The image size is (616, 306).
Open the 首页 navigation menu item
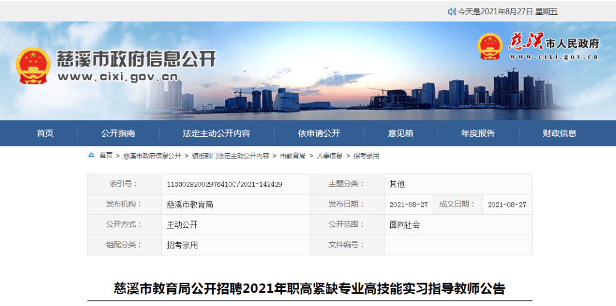pos(45,133)
